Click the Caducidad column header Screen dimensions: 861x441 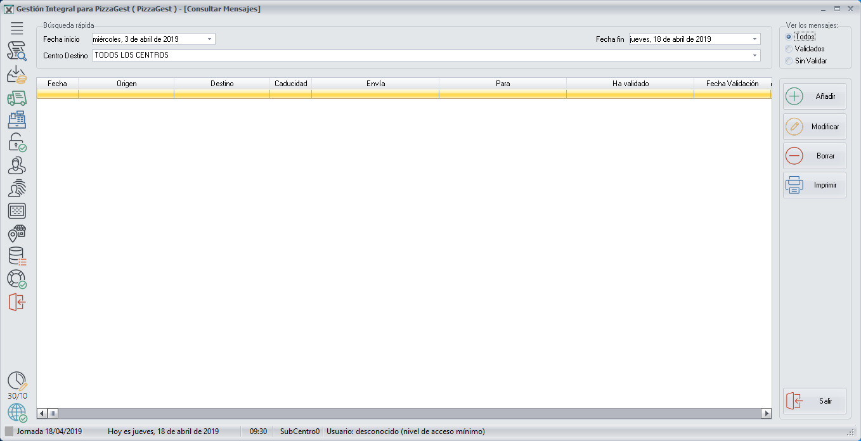pyautogui.click(x=290, y=84)
